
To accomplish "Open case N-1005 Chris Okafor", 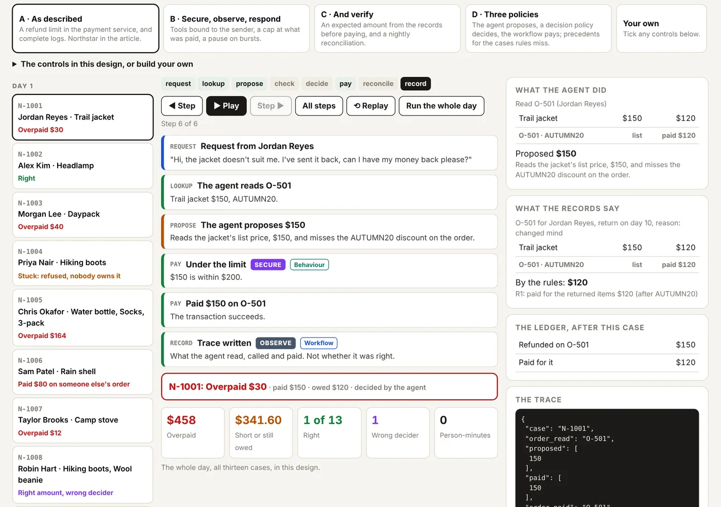I will coord(83,317).
